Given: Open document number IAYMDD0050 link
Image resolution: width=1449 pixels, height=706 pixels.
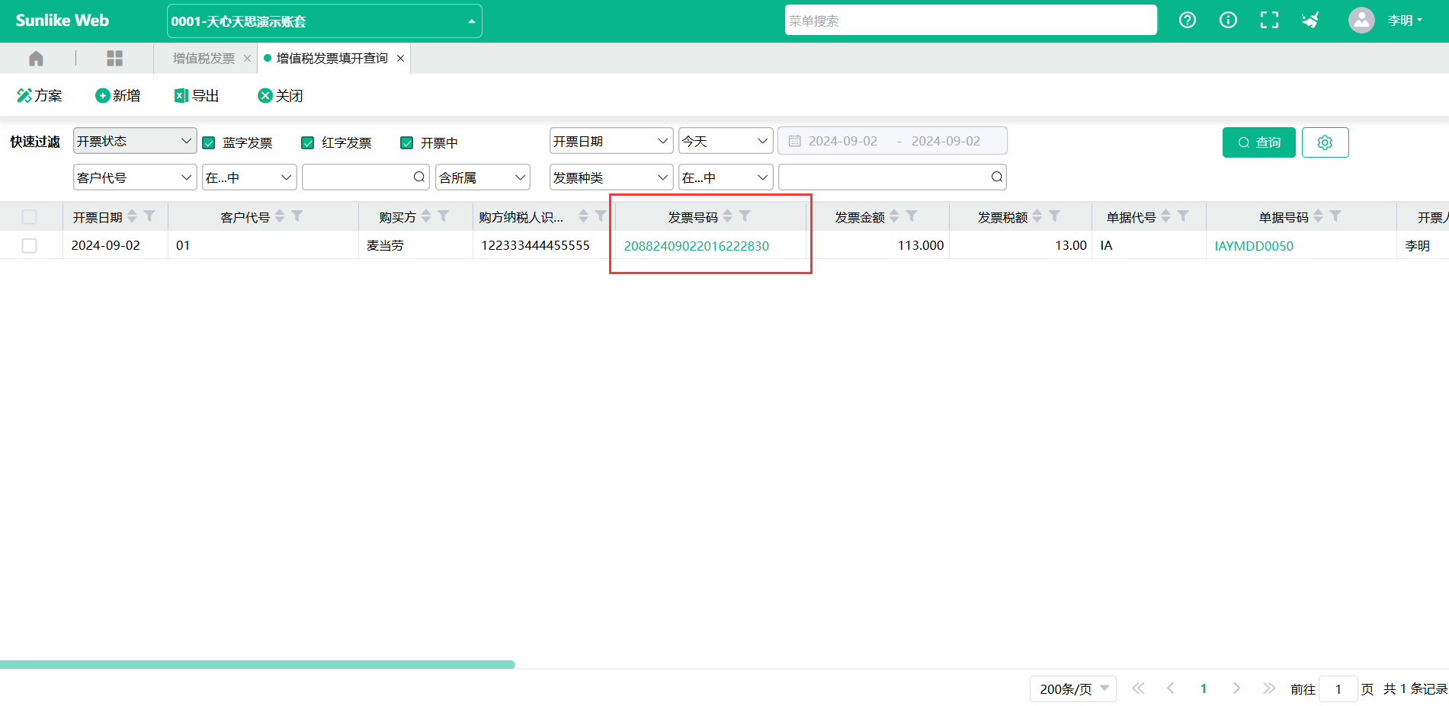Looking at the screenshot, I should (x=1254, y=246).
